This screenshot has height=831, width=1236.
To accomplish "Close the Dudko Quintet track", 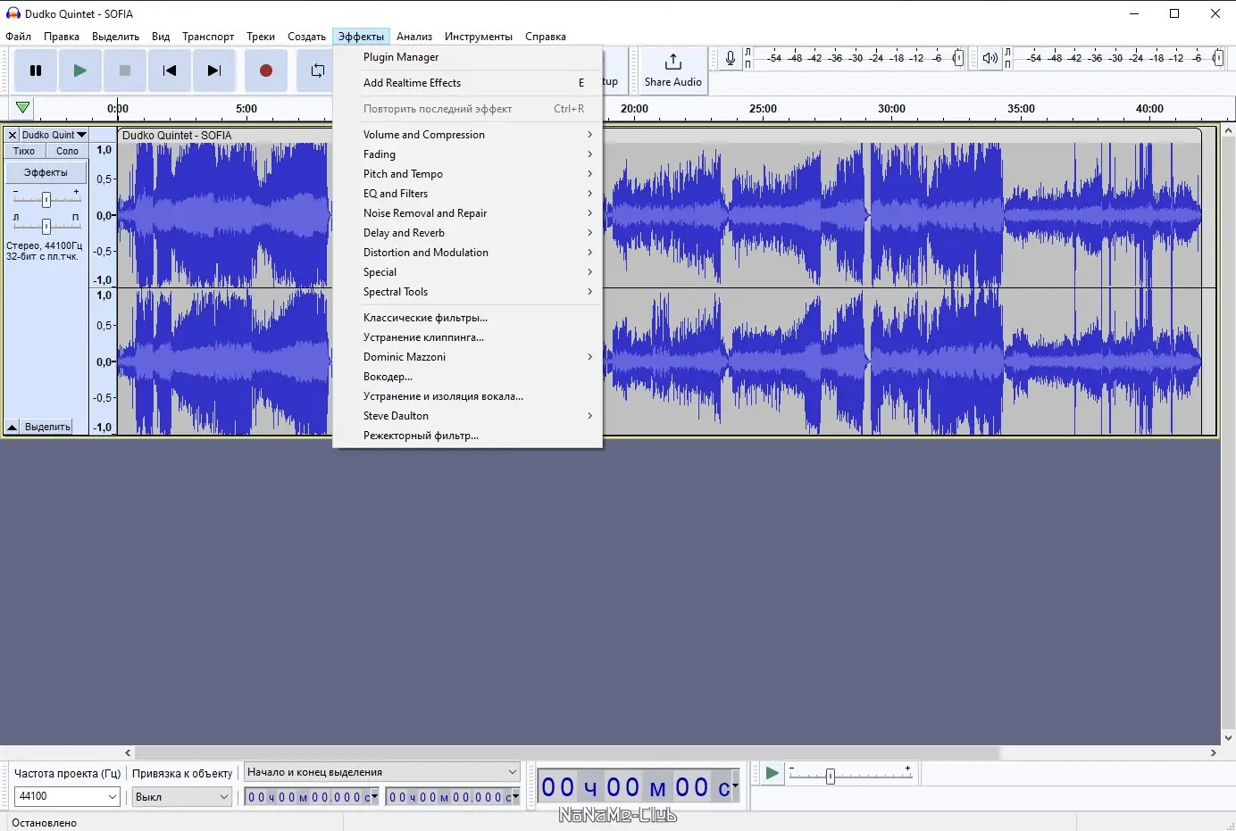I will point(12,134).
